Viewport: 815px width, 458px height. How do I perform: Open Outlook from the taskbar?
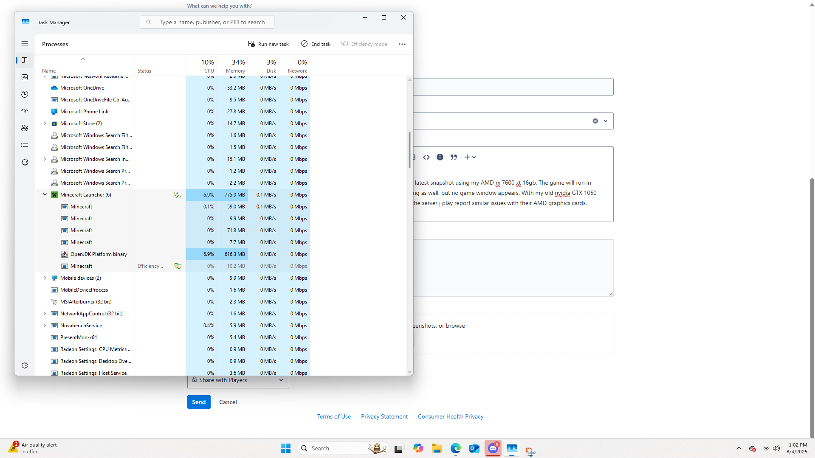click(474, 448)
